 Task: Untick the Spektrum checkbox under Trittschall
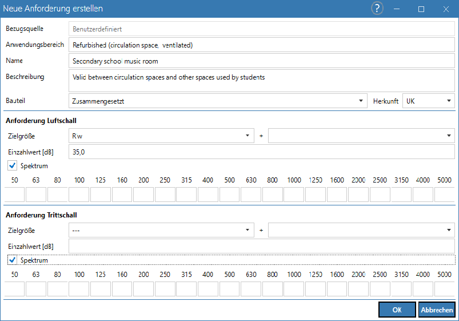coord(13,260)
